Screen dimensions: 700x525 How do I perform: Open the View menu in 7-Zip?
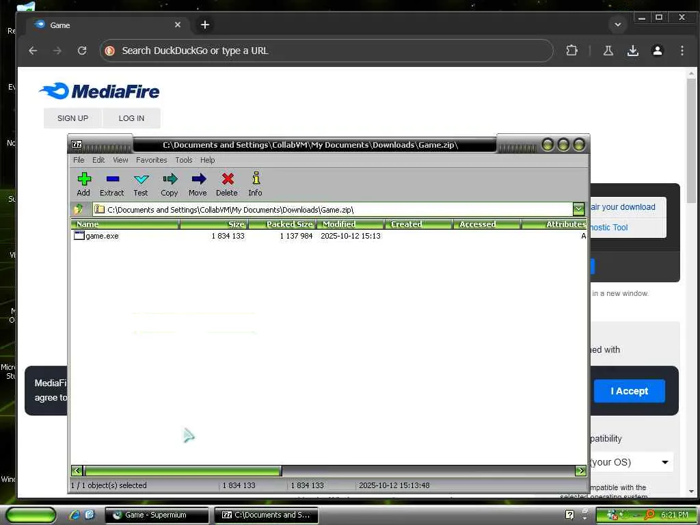(x=120, y=160)
